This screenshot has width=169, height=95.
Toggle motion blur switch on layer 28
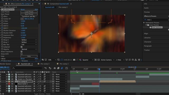tap(45, 79)
